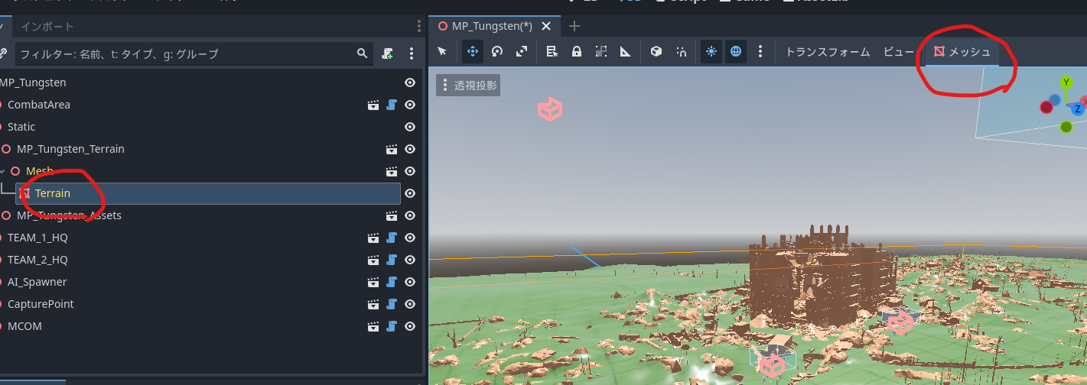Open sun and environment settings three-dot menu

[x=760, y=52]
